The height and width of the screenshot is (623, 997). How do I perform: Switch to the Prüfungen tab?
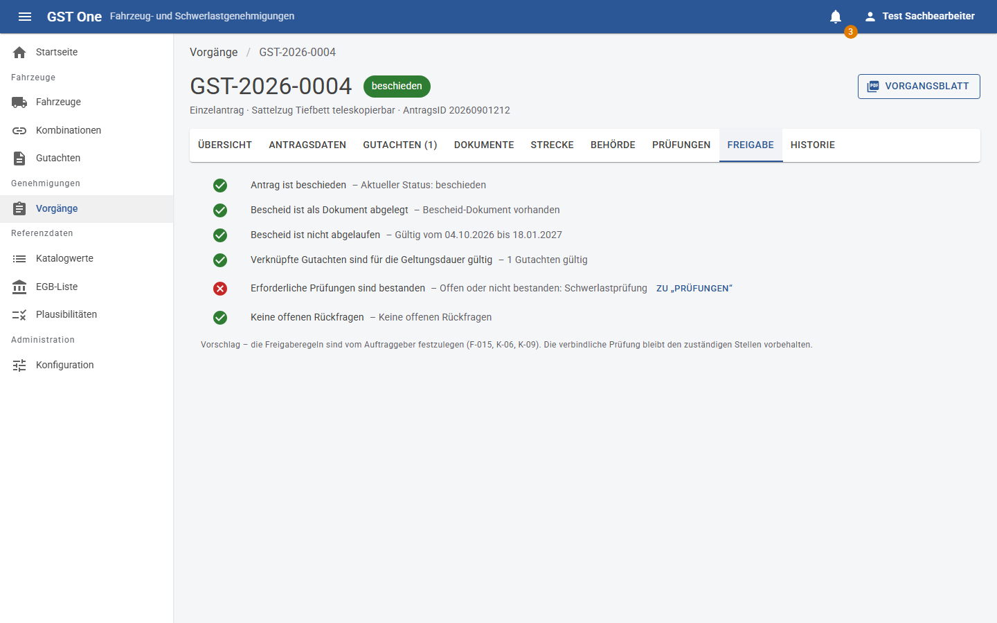click(681, 145)
